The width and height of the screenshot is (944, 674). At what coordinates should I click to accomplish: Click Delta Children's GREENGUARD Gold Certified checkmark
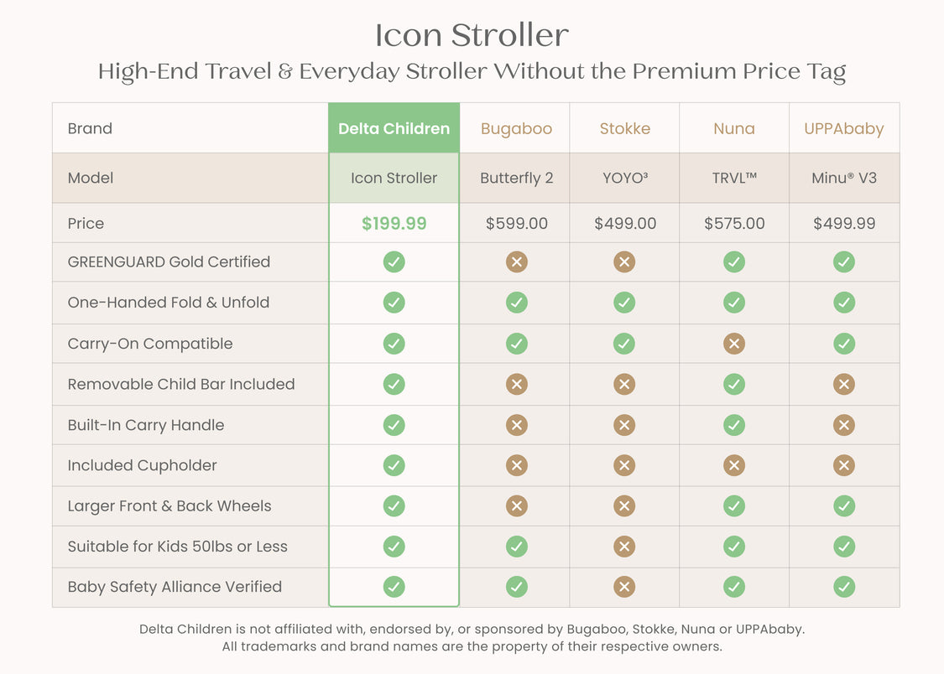pyautogui.click(x=394, y=262)
